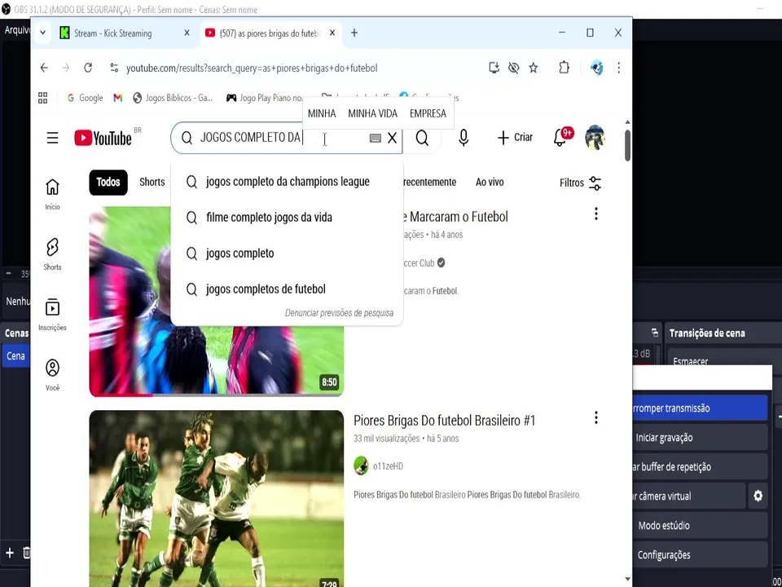The width and height of the screenshot is (782, 587).
Task: Play the Palmeiras fight video thumbnail
Action: (217, 499)
